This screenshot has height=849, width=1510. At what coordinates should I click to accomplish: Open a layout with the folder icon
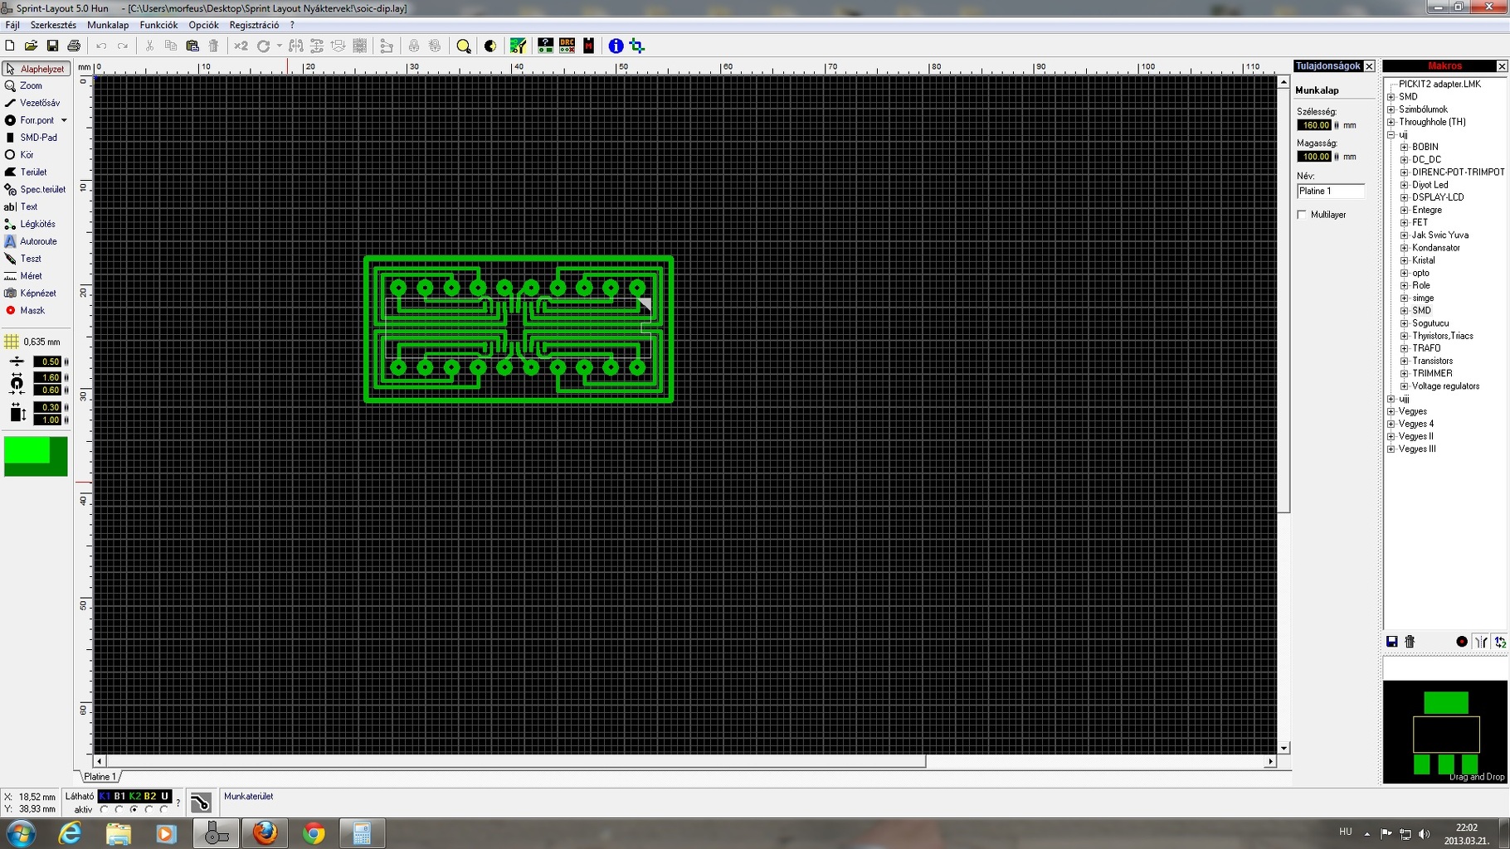click(x=31, y=46)
